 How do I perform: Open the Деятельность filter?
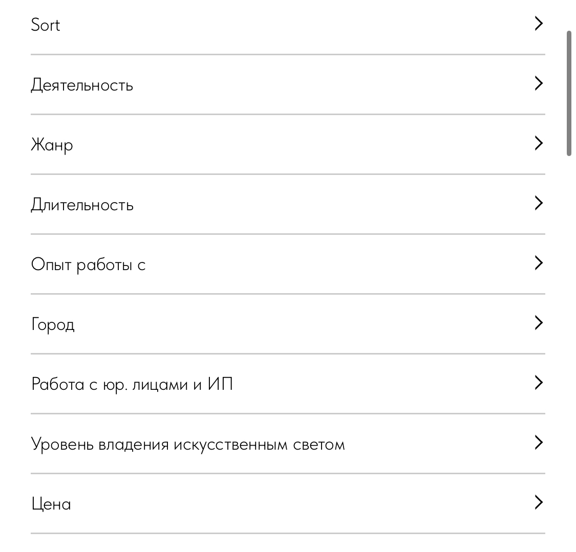pyautogui.click(x=288, y=84)
